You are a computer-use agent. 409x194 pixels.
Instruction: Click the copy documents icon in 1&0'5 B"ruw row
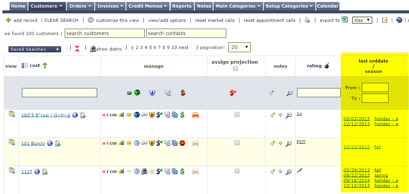(175, 115)
